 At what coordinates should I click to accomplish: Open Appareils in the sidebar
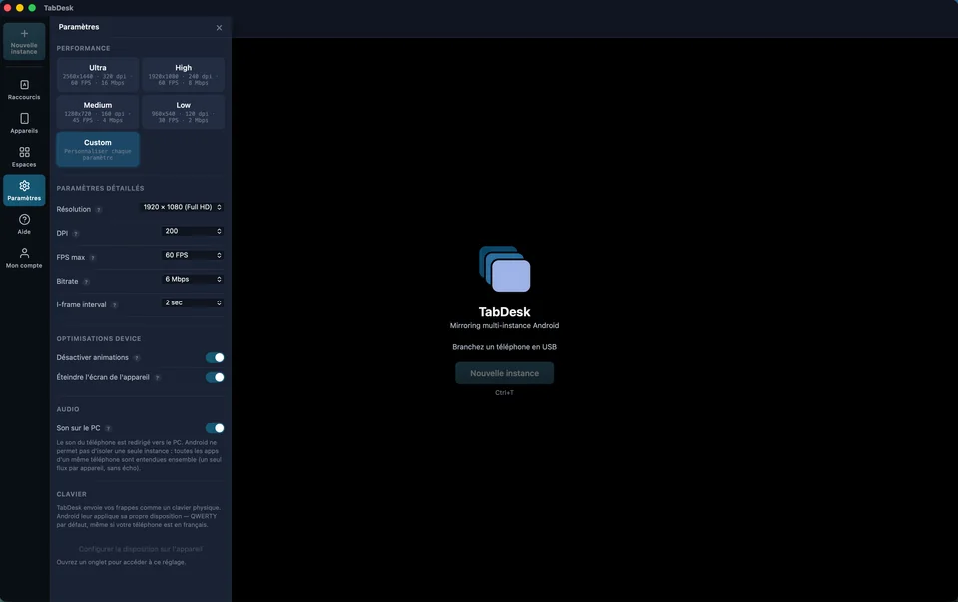tap(24, 123)
